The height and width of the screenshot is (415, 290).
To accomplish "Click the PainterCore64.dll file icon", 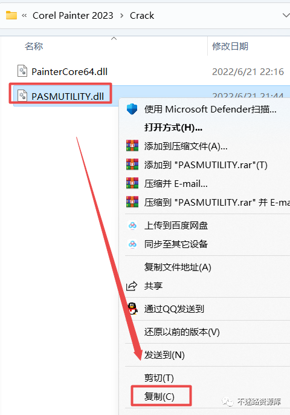I will (22, 71).
